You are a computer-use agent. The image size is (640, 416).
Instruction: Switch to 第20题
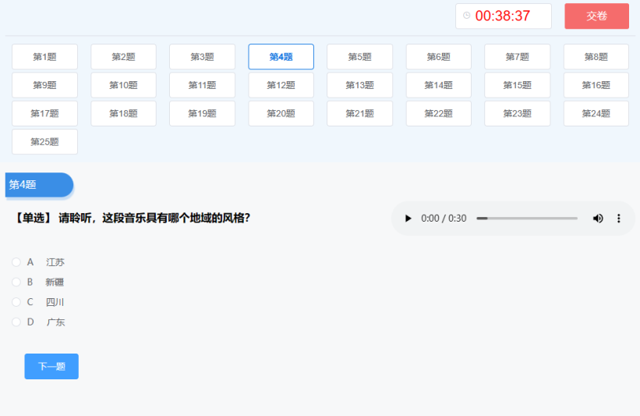click(x=281, y=113)
